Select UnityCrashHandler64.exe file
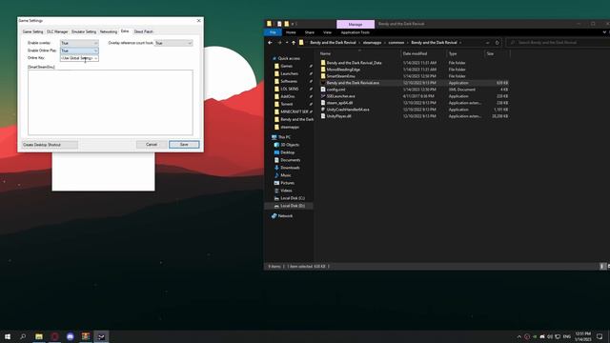The image size is (610, 343). (348, 110)
